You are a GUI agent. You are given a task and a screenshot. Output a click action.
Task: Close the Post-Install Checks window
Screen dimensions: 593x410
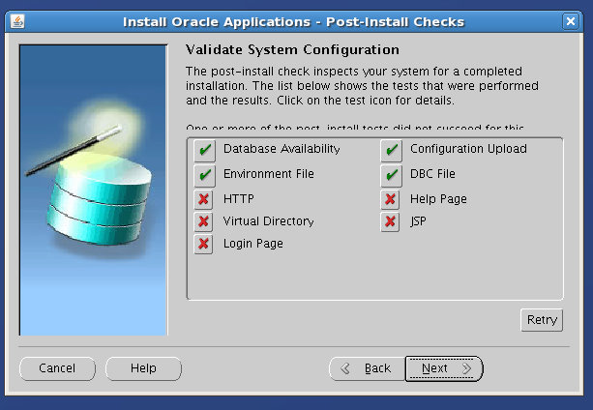(571, 21)
